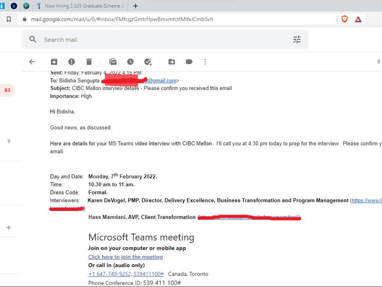Go back to inbox with back arrow
This screenshot has height=287, width=382.
32,62
